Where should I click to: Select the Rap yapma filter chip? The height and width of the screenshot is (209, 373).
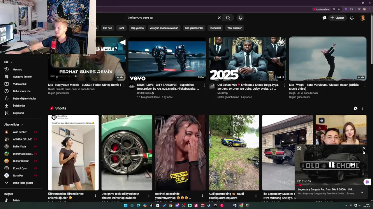(x=137, y=28)
